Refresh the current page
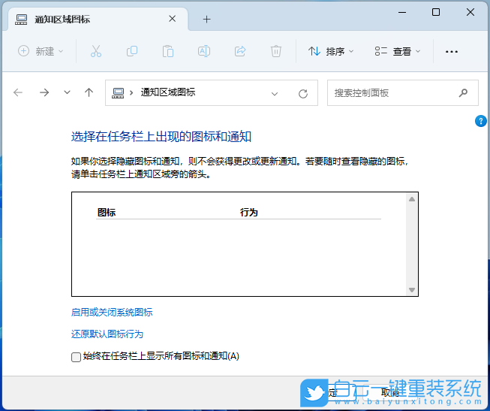This screenshot has height=411, width=490. click(x=303, y=94)
